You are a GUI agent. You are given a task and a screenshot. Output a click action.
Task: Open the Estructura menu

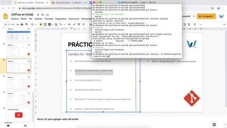(x=74, y=19)
